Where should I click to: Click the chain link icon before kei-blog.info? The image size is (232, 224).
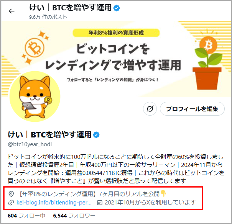pyautogui.click(x=11, y=203)
